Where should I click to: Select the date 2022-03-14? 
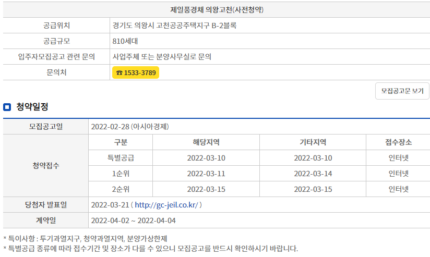pos(313,174)
